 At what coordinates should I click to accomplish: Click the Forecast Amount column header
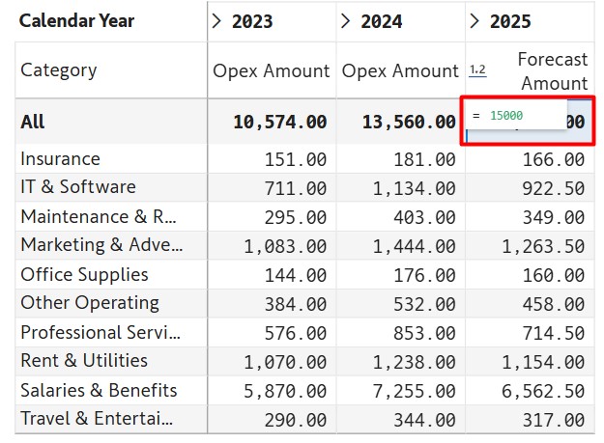[x=552, y=71]
